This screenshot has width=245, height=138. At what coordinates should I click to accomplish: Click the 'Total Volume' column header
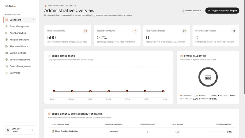point(177,124)
